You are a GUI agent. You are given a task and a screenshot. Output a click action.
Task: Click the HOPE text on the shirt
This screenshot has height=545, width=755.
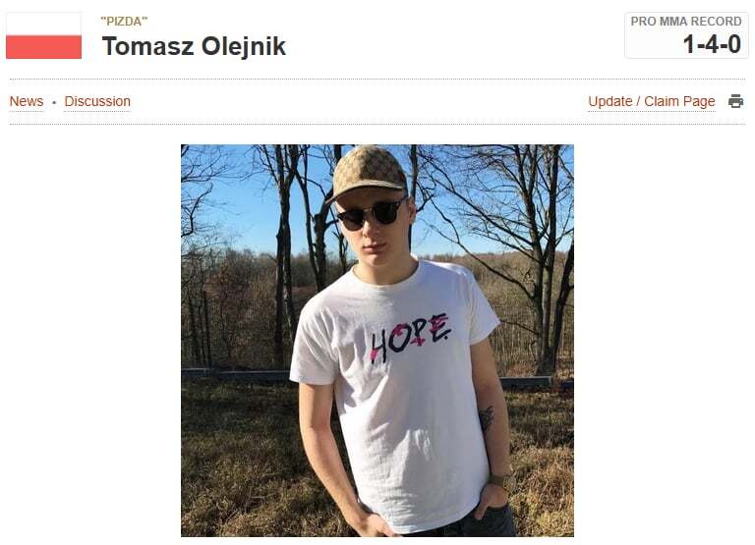(410, 337)
